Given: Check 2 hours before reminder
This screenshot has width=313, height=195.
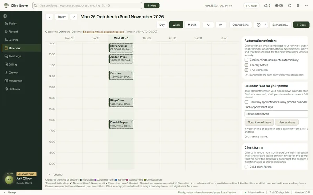Looking at the screenshot, I should (246, 70).
